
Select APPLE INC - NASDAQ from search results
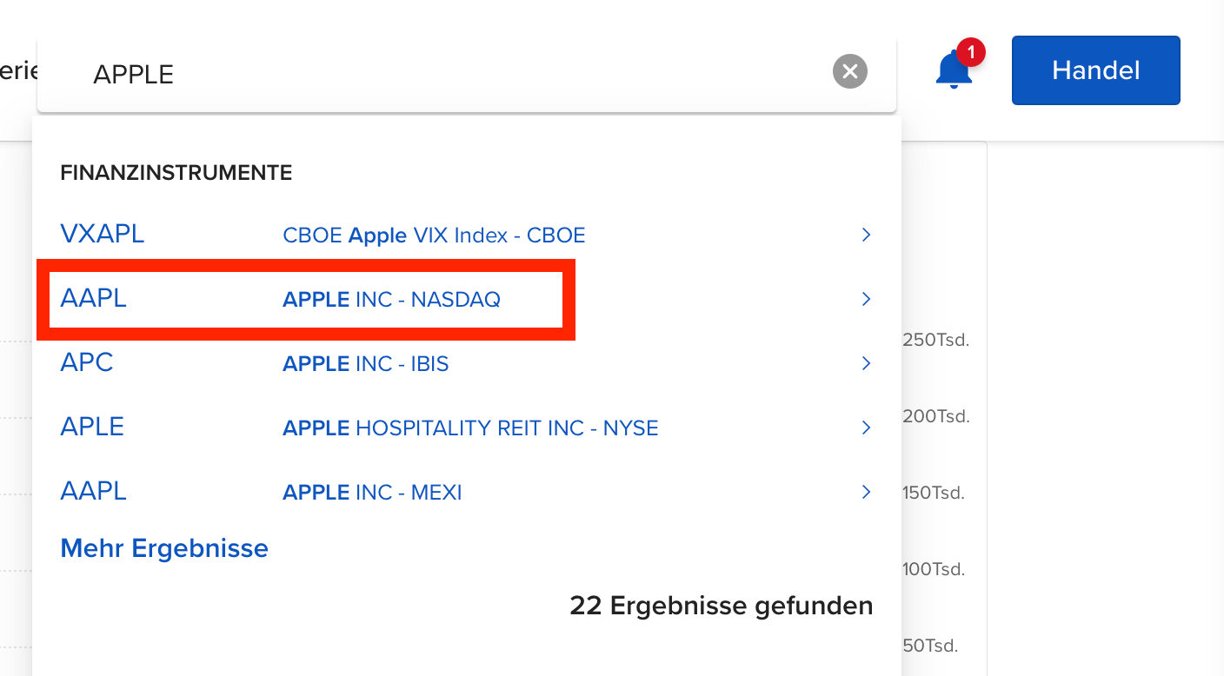tap(391, 299)
